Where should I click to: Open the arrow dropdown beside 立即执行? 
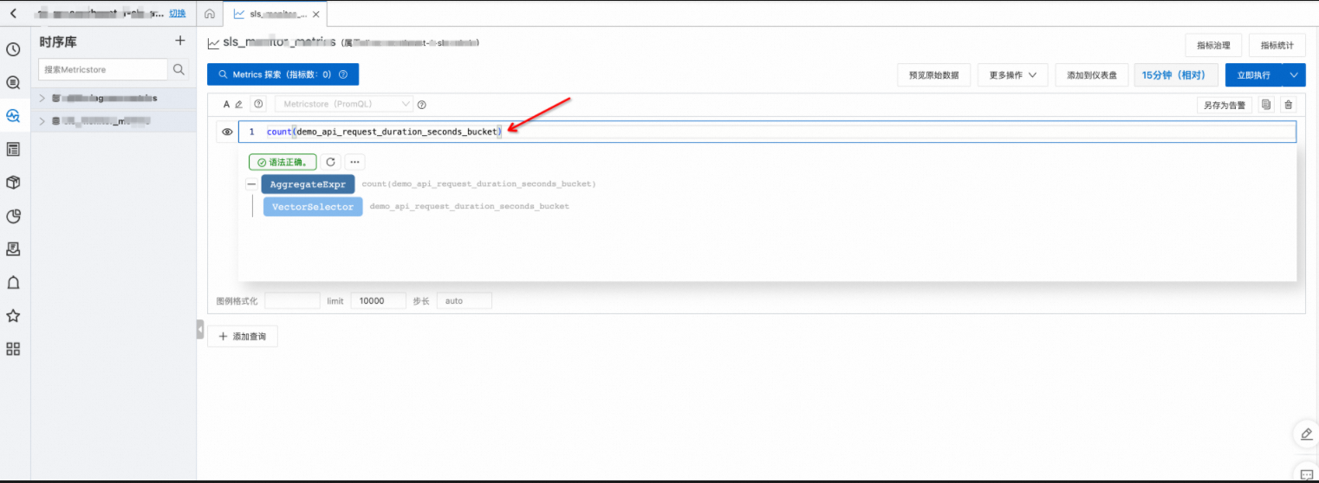tap(1294, 75)
